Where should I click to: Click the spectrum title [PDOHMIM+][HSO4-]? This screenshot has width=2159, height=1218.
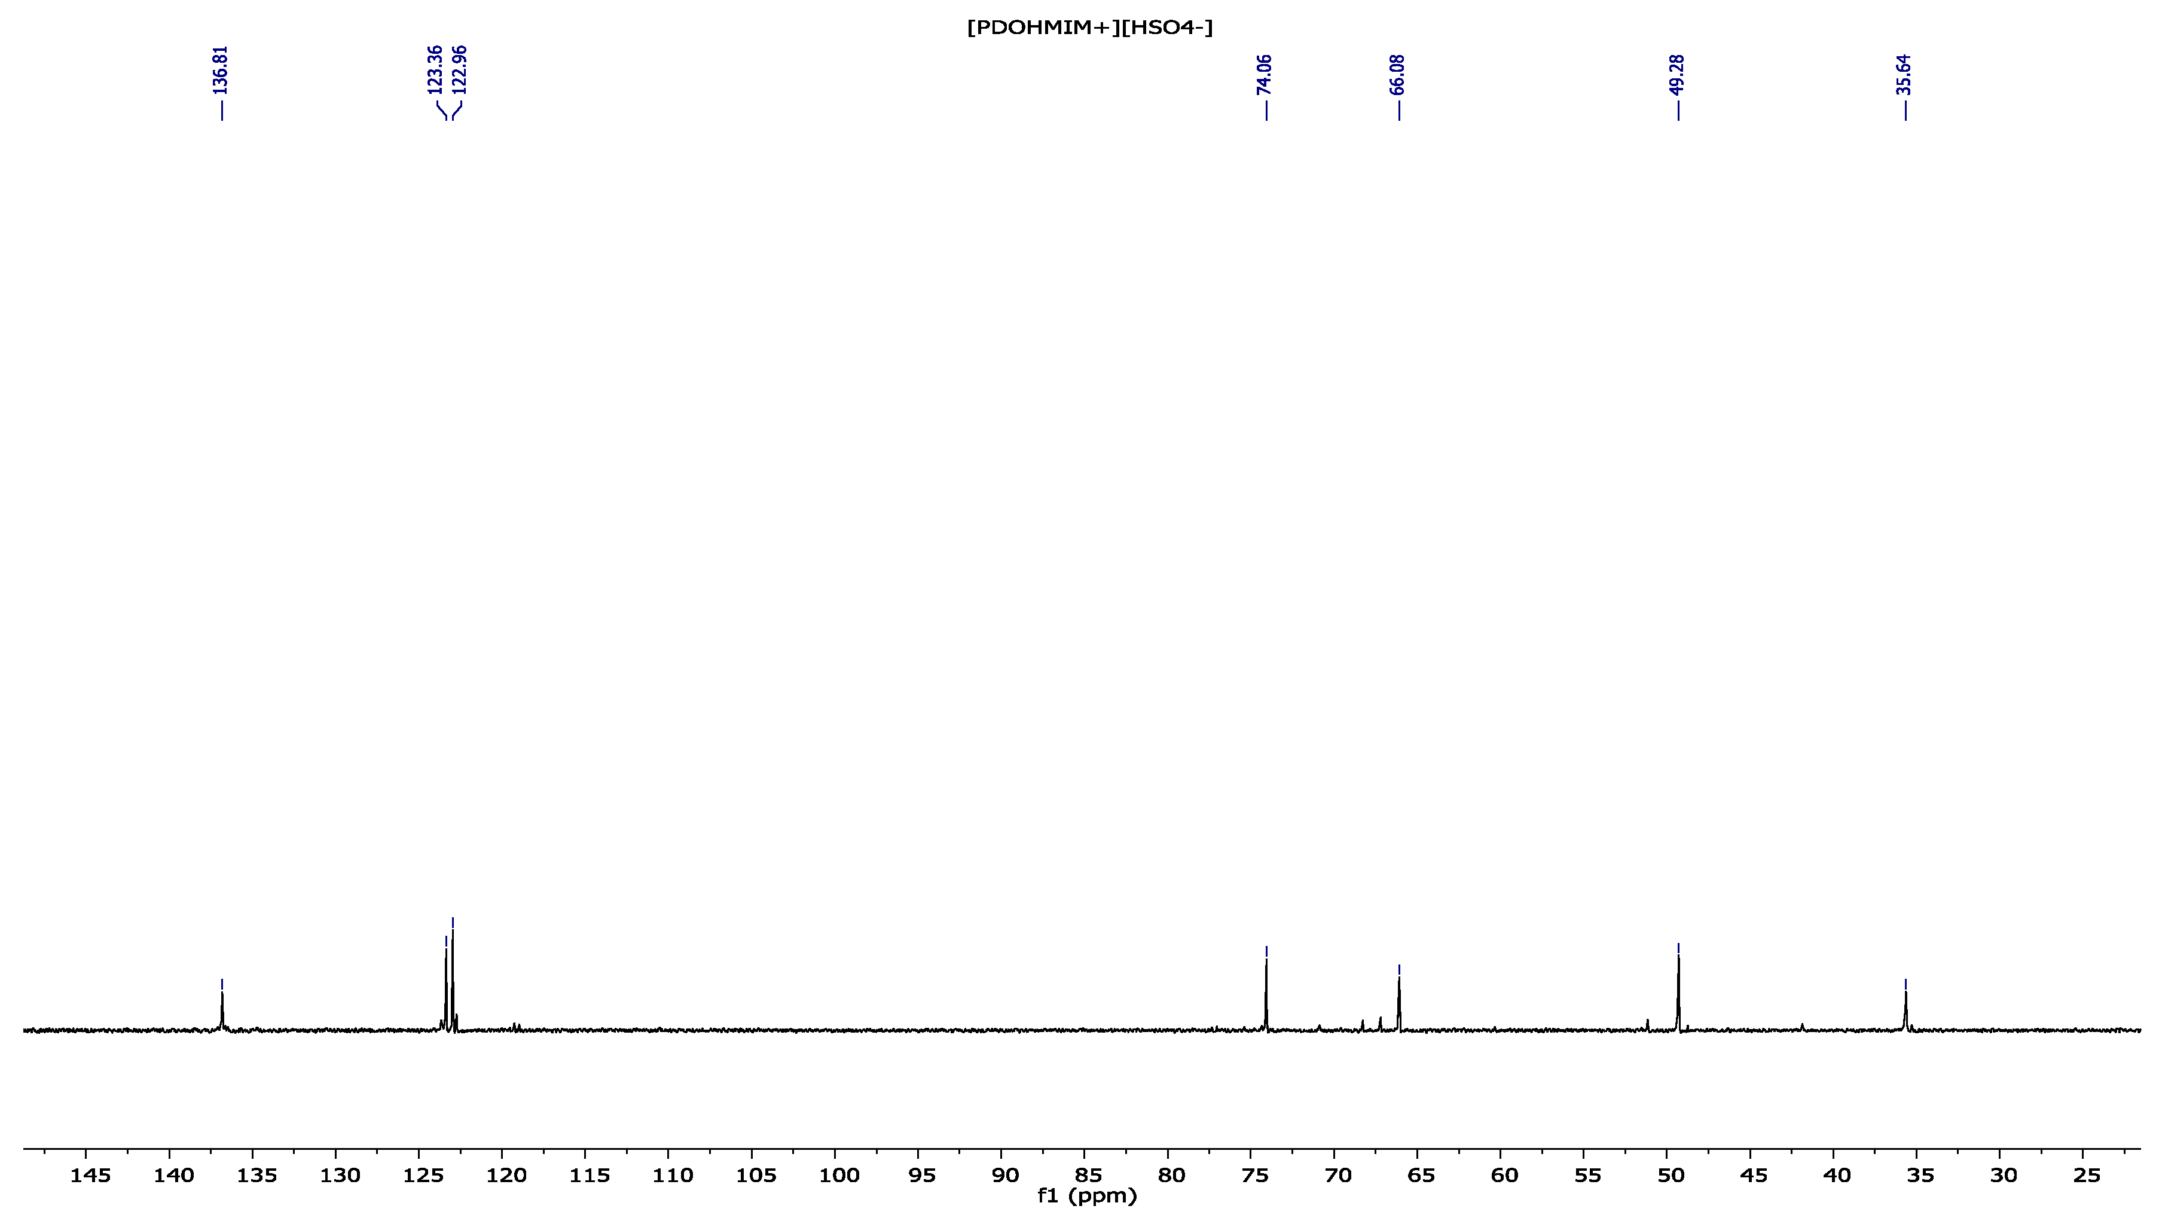(x=1089, y=28)
